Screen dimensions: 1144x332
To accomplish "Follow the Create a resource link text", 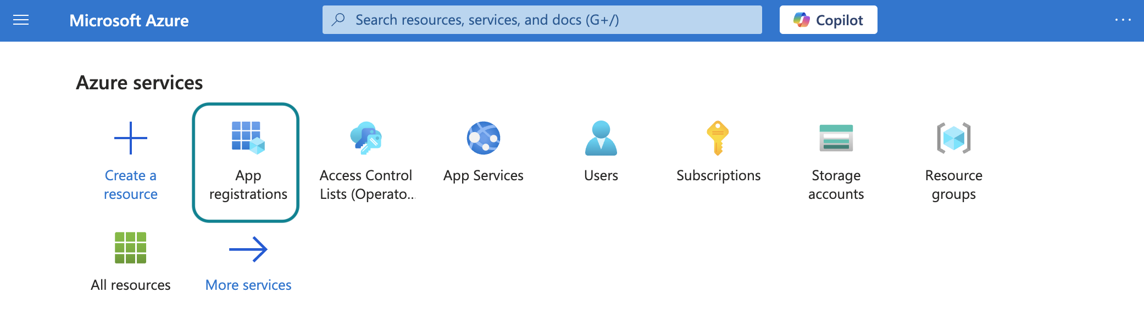I will click(131, 185).
